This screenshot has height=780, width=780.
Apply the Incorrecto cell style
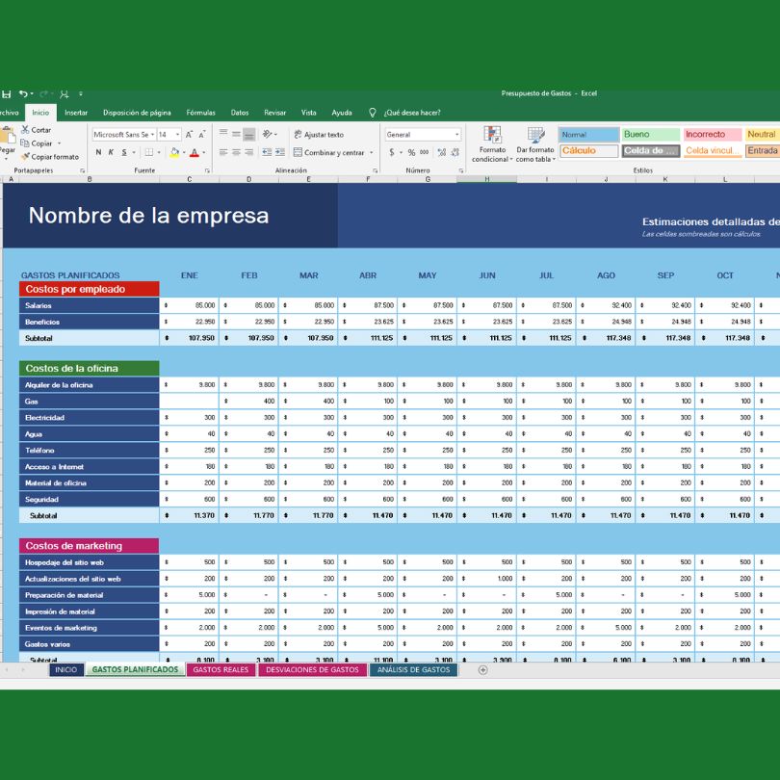pyautogui.click(x=712, y=135)
